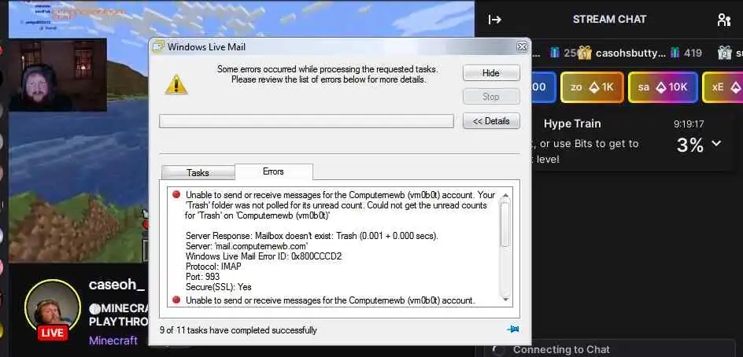Image resolution: width=743 pixels, height=357 pixels.
Task: Click the 3% Hype Train progress value
Action: [689, 145]
